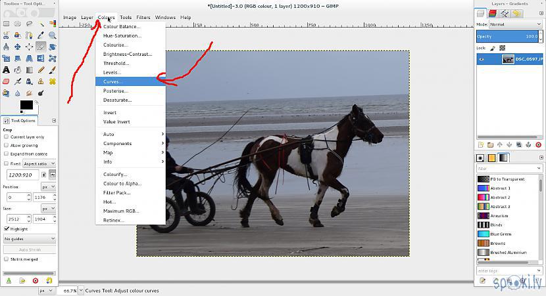Select the Scissors Select tool

(x=7, y=35)
